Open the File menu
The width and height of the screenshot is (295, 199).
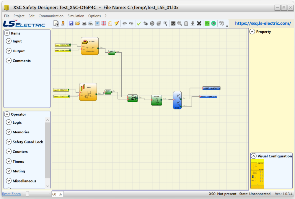7,16
